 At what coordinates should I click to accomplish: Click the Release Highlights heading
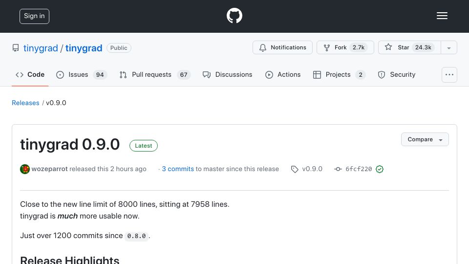click(70, 260)
